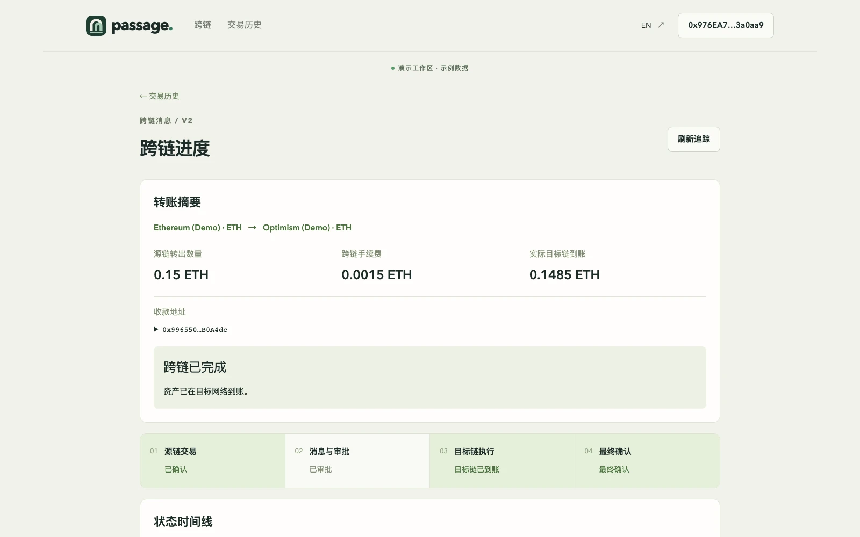Viewport: 860px width, 537px height.
Task: Open the 跨链 nav item
Action: 203,25
